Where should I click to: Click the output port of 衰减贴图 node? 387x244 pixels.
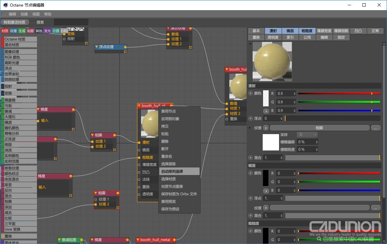click(x=81, y=240)
